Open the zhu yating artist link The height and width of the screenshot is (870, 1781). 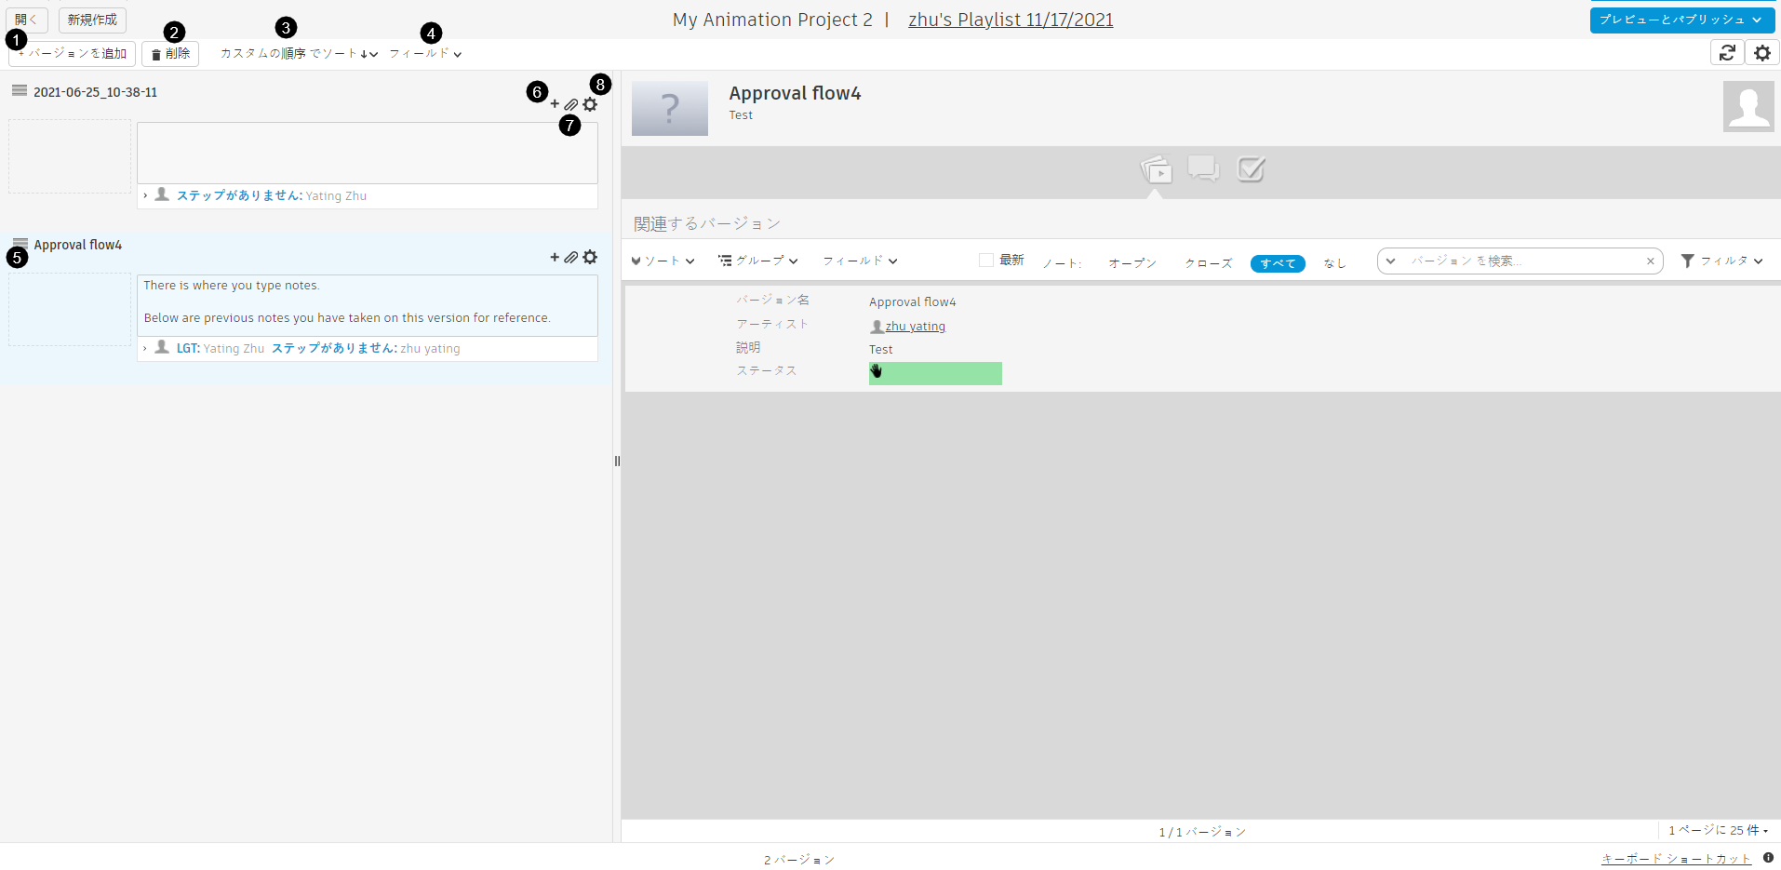[915, 327]
